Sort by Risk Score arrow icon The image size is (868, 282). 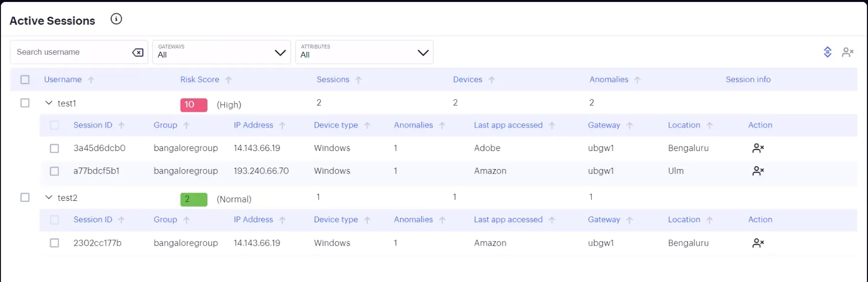[228, 80]
